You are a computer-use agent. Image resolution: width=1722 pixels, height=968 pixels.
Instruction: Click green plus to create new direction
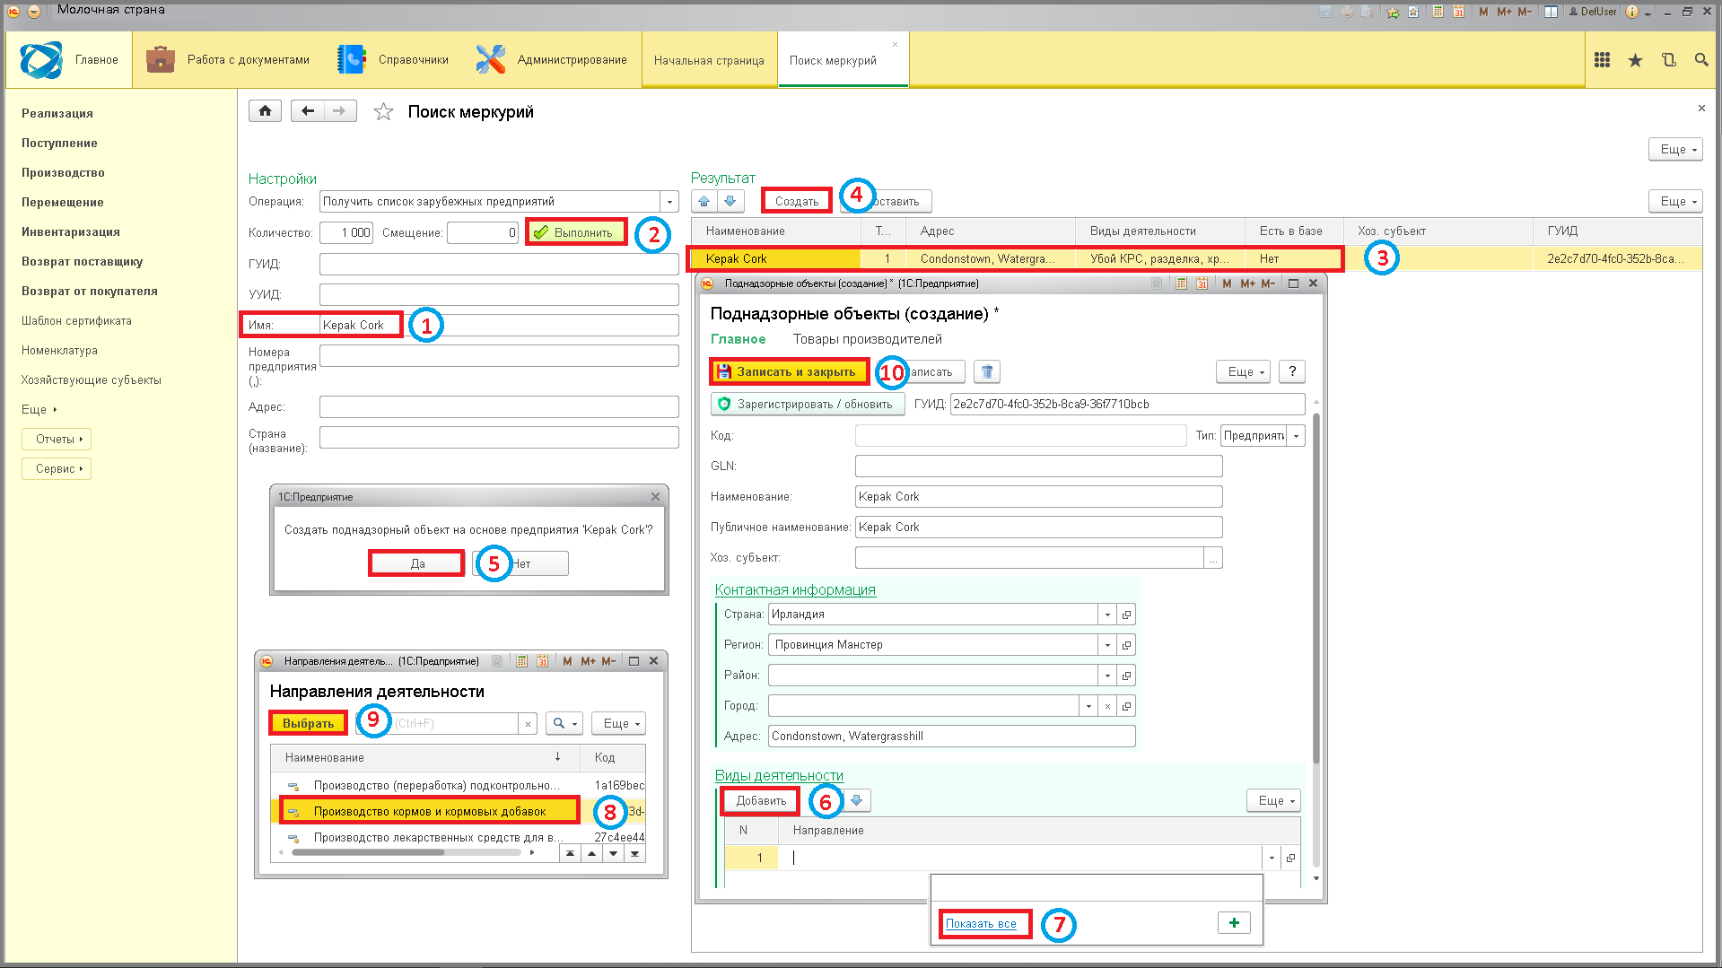(1234, 923)
